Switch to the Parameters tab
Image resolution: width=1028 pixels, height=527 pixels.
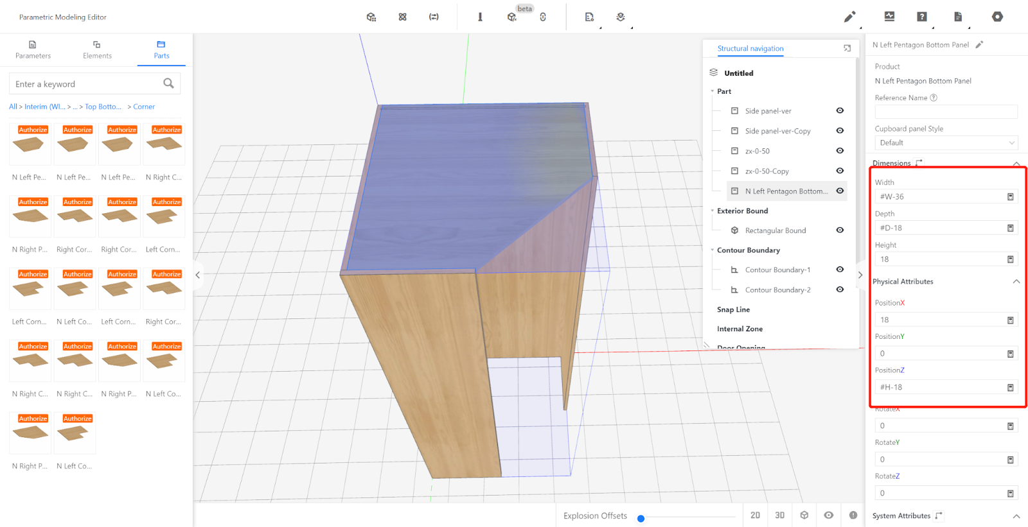33,49
